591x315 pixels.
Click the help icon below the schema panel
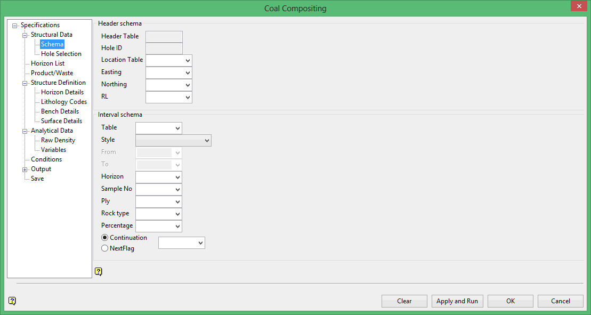99,272
